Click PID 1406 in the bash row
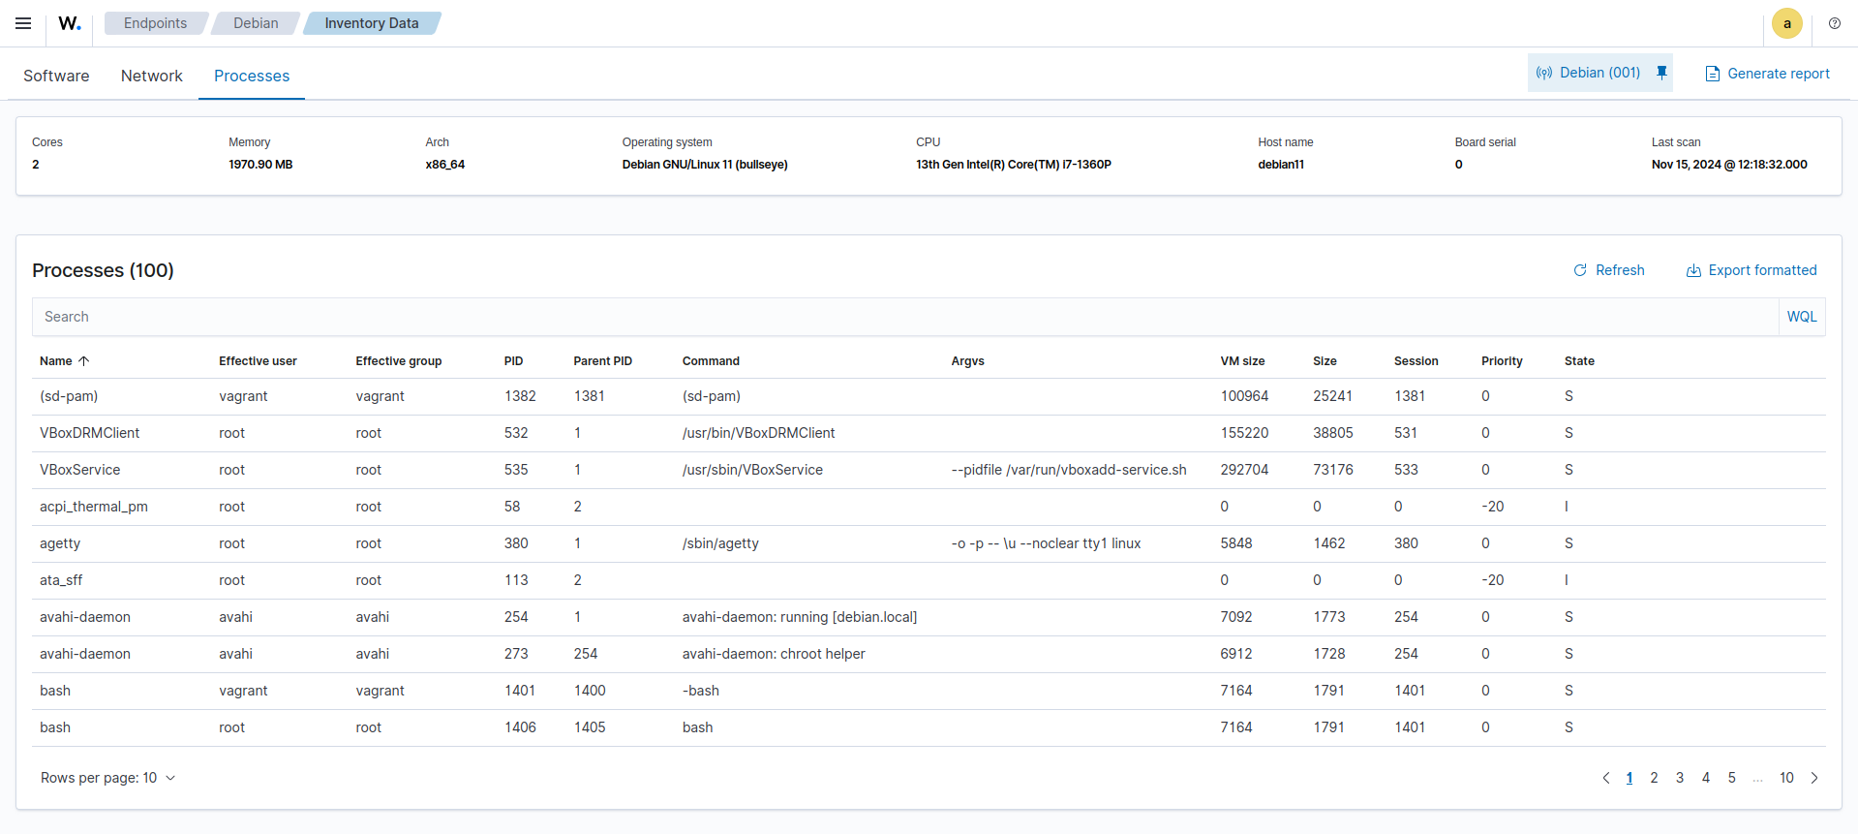1858x834 pixels. (x=520, y=727)
